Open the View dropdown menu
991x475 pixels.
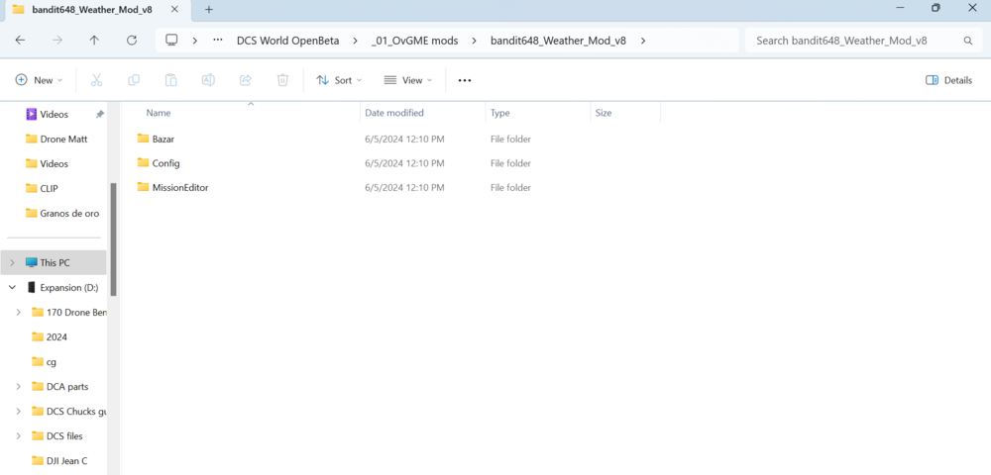pyautogui.click(x=408, y=80)
